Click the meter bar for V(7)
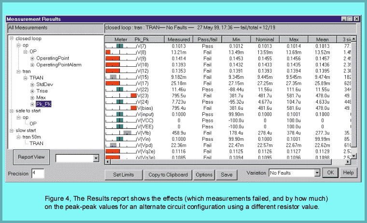The width and height of the screenshot is (367, 223). pos(119,46)
